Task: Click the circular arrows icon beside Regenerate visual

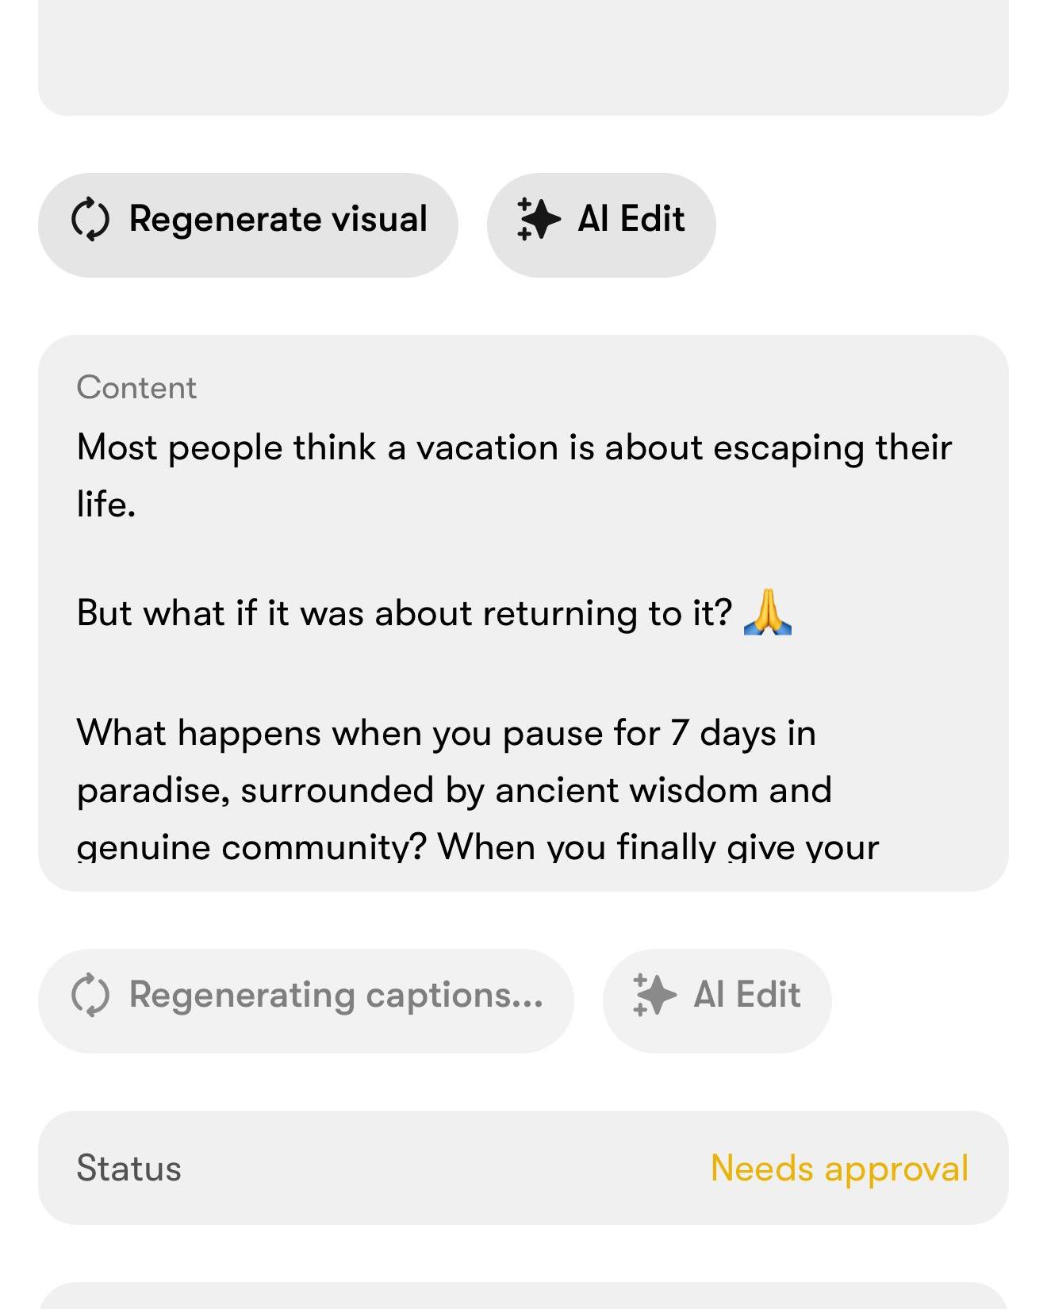Action: [90, 219]
